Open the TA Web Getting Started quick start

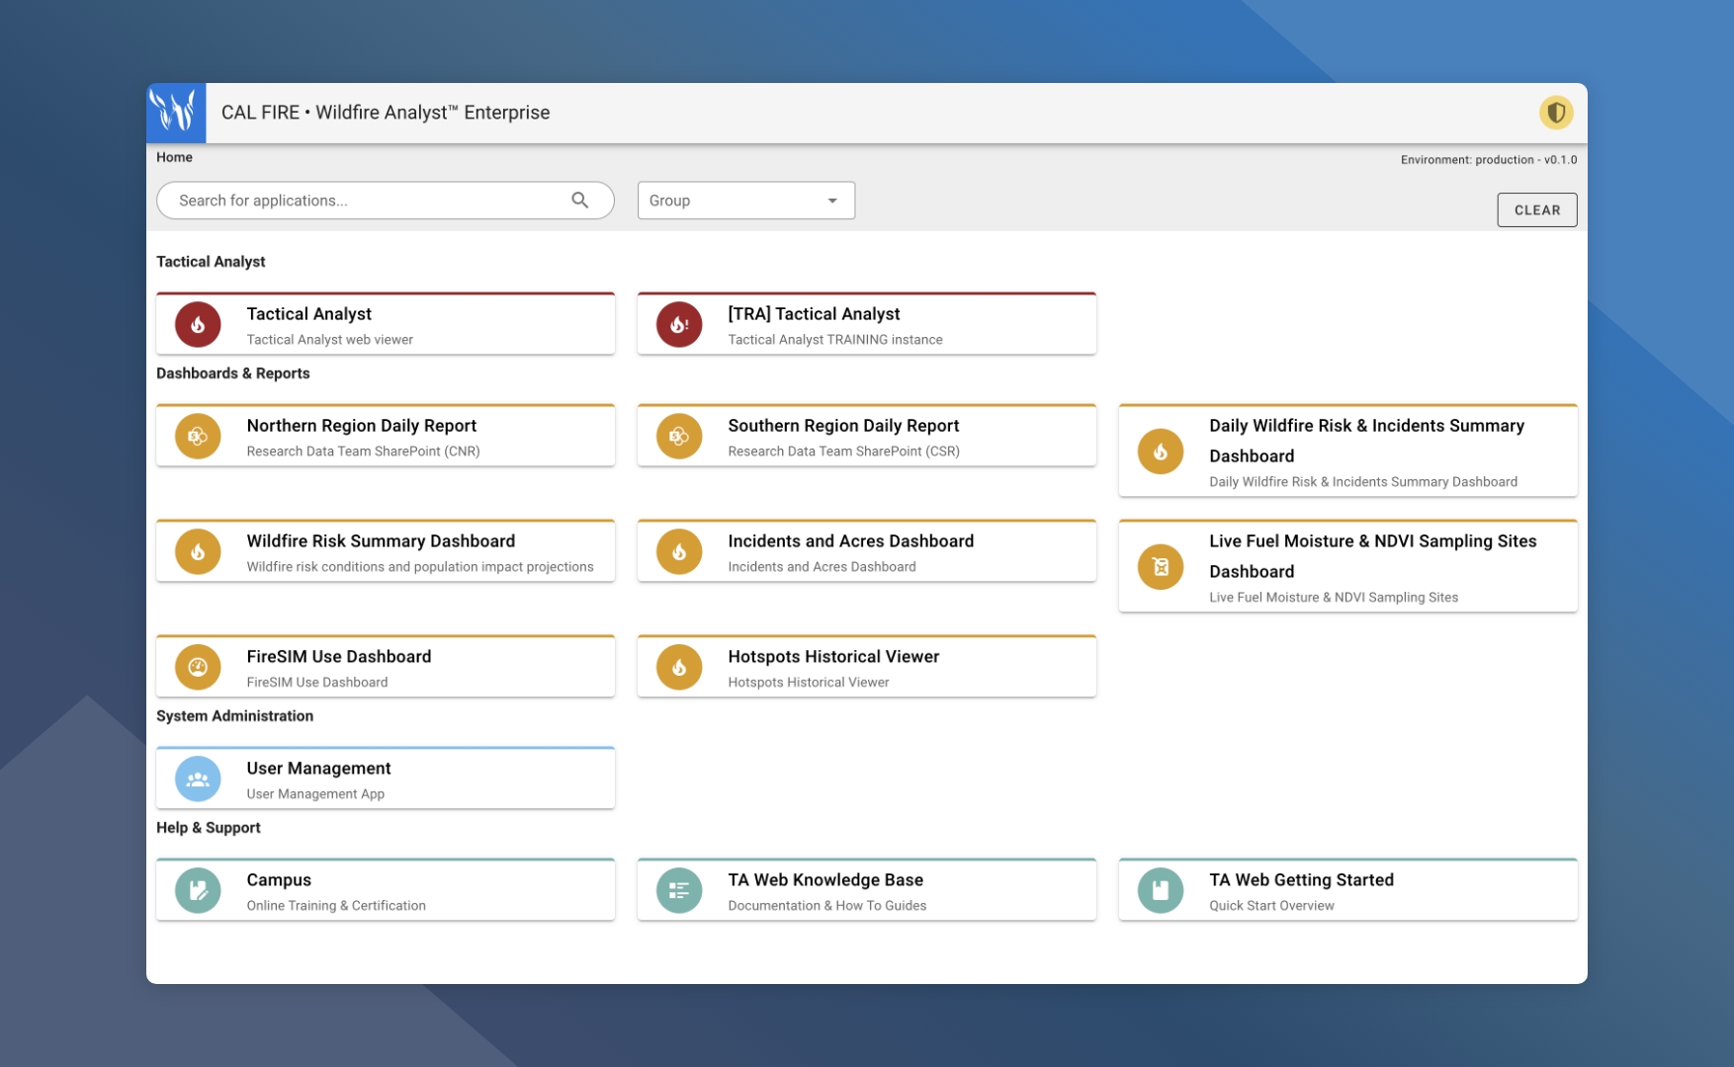1347,890
